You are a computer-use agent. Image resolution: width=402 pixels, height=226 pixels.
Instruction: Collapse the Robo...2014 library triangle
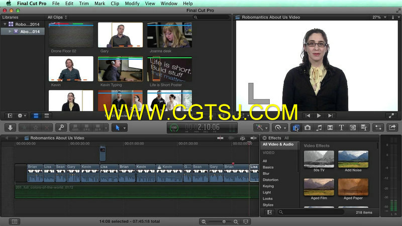click(x=5, y=24)
